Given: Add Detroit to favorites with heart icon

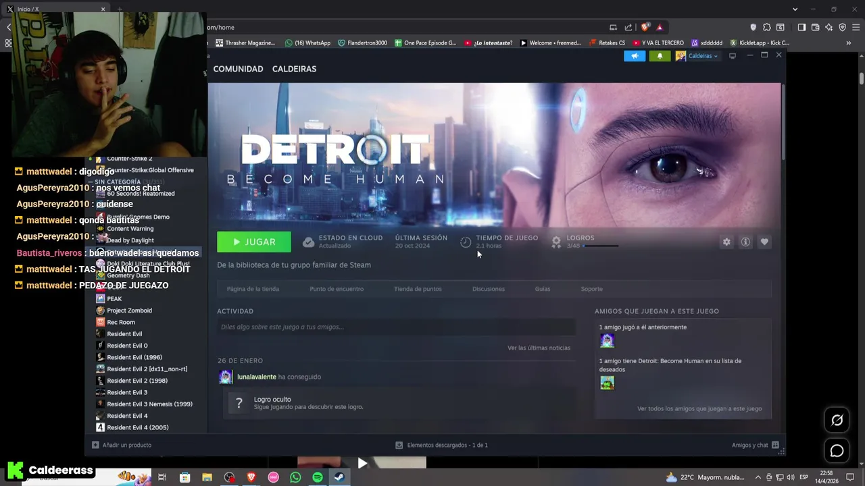Looking at the screenshot, I should (x=764, y=242).
